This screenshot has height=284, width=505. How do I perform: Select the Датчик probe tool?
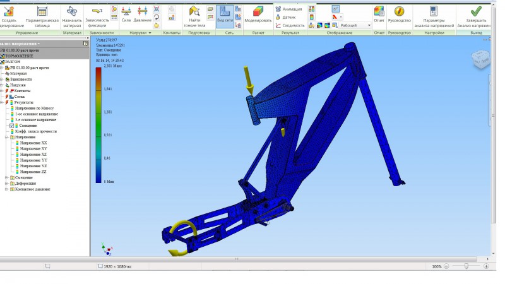[286, 18]
